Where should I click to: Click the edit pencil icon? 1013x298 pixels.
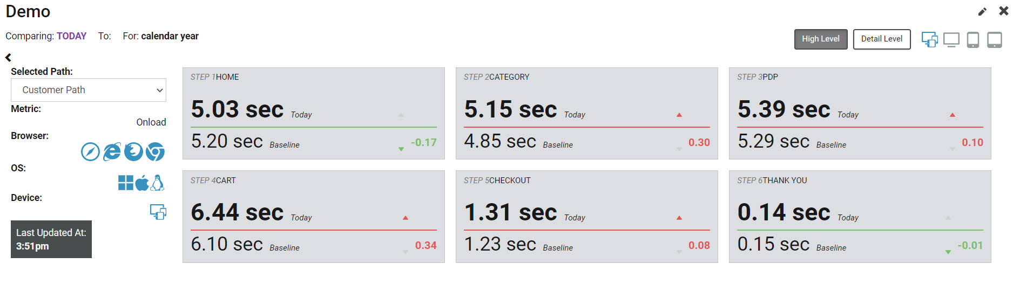pos(982,12)
